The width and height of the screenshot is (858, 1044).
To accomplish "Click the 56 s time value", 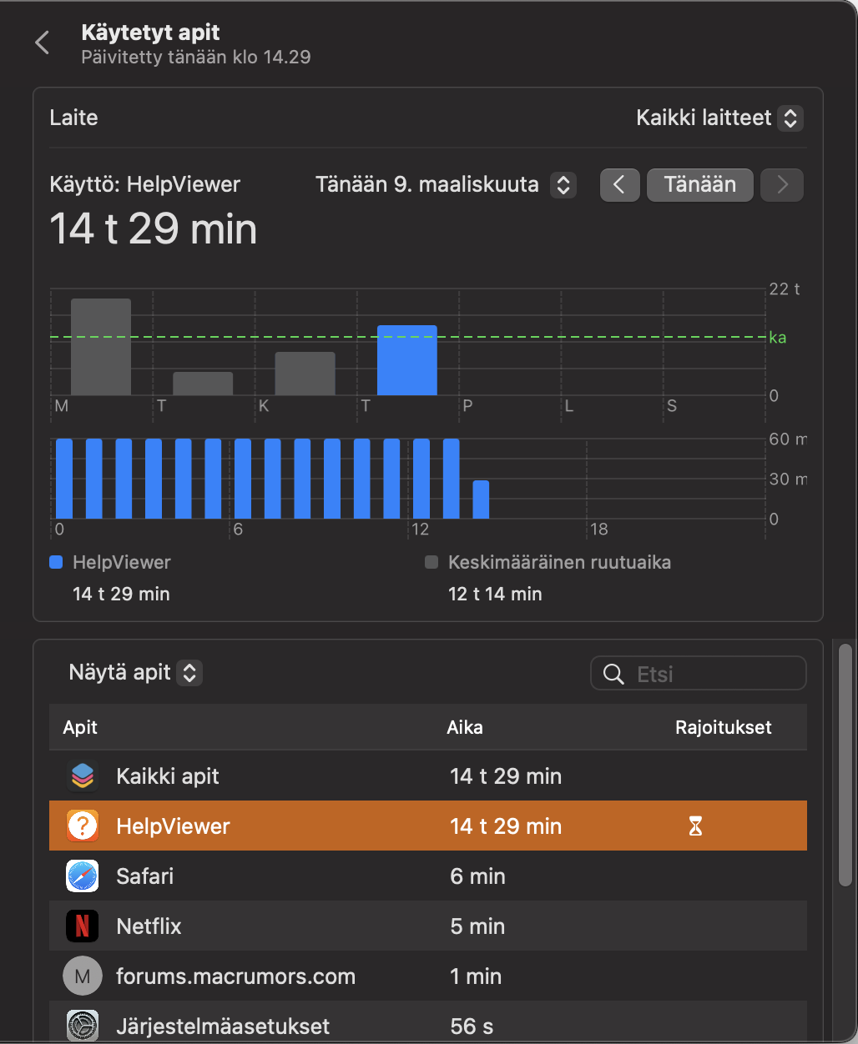I will (x=471, y=1026).
